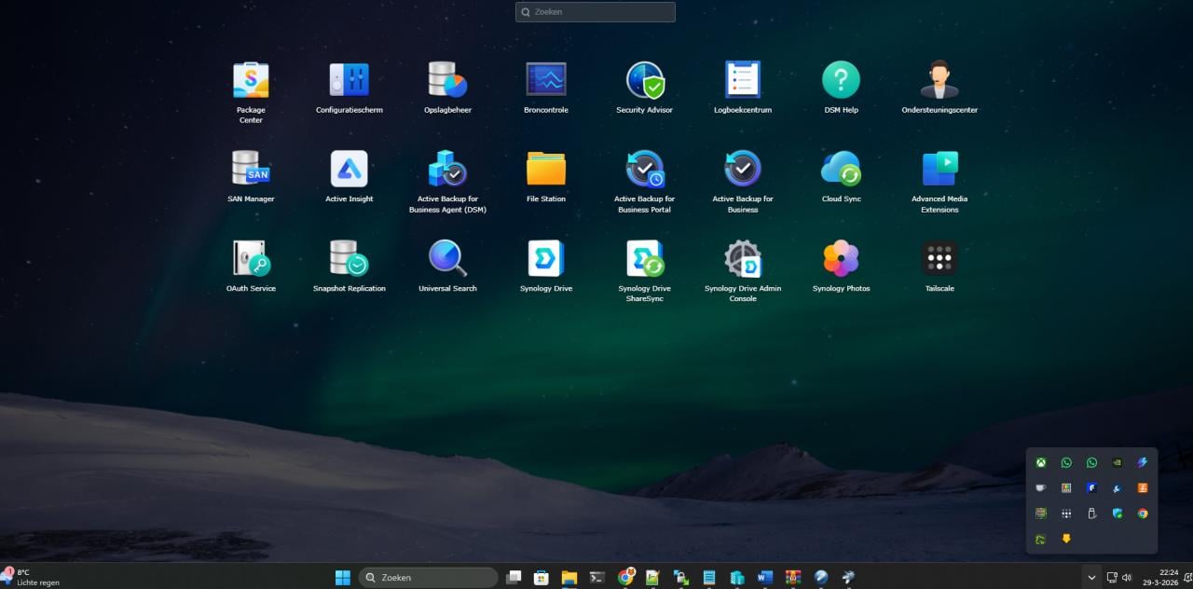Open Package Center
1193x589 pixels.
250,79
